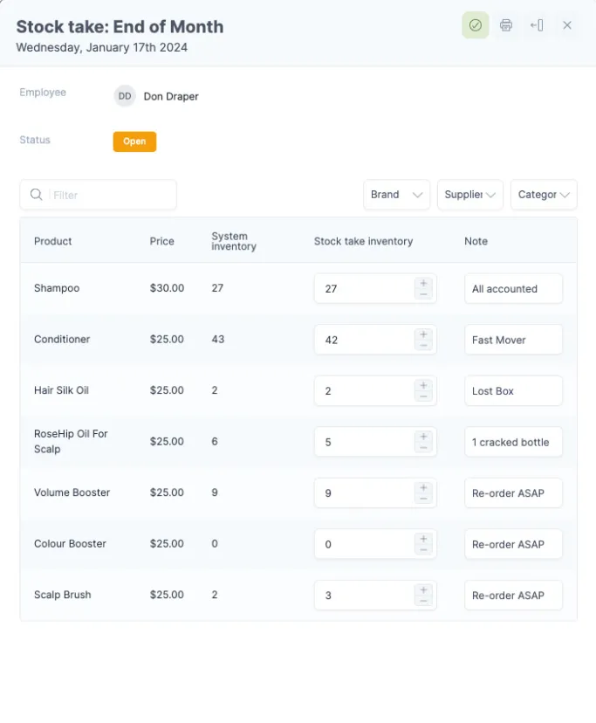Open the Brand filter dropdown
The height and width of the screenshot is (723, 596).
396,195
